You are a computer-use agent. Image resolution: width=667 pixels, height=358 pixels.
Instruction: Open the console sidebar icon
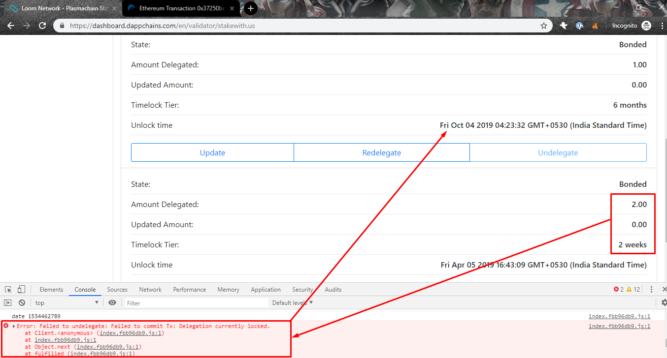click(x=7, y=302)
